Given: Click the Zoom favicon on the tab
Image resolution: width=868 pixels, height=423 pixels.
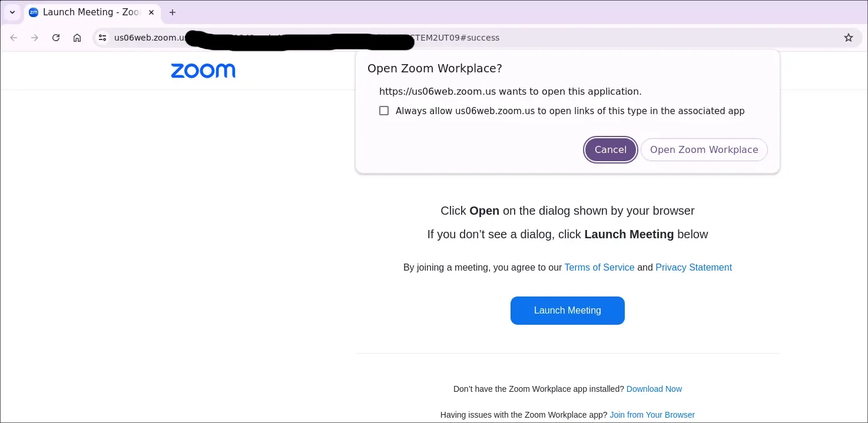Looking at the screenshot, I should tap(34, 12).
